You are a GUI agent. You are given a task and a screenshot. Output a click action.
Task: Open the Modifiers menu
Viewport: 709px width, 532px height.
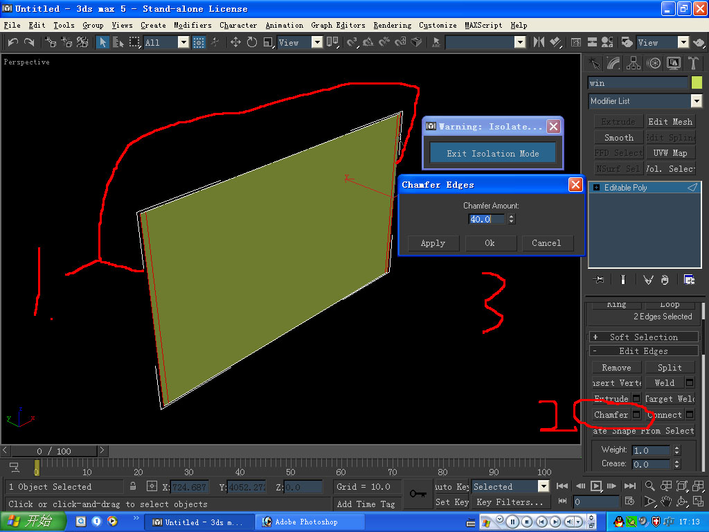[x=192, y=26]
